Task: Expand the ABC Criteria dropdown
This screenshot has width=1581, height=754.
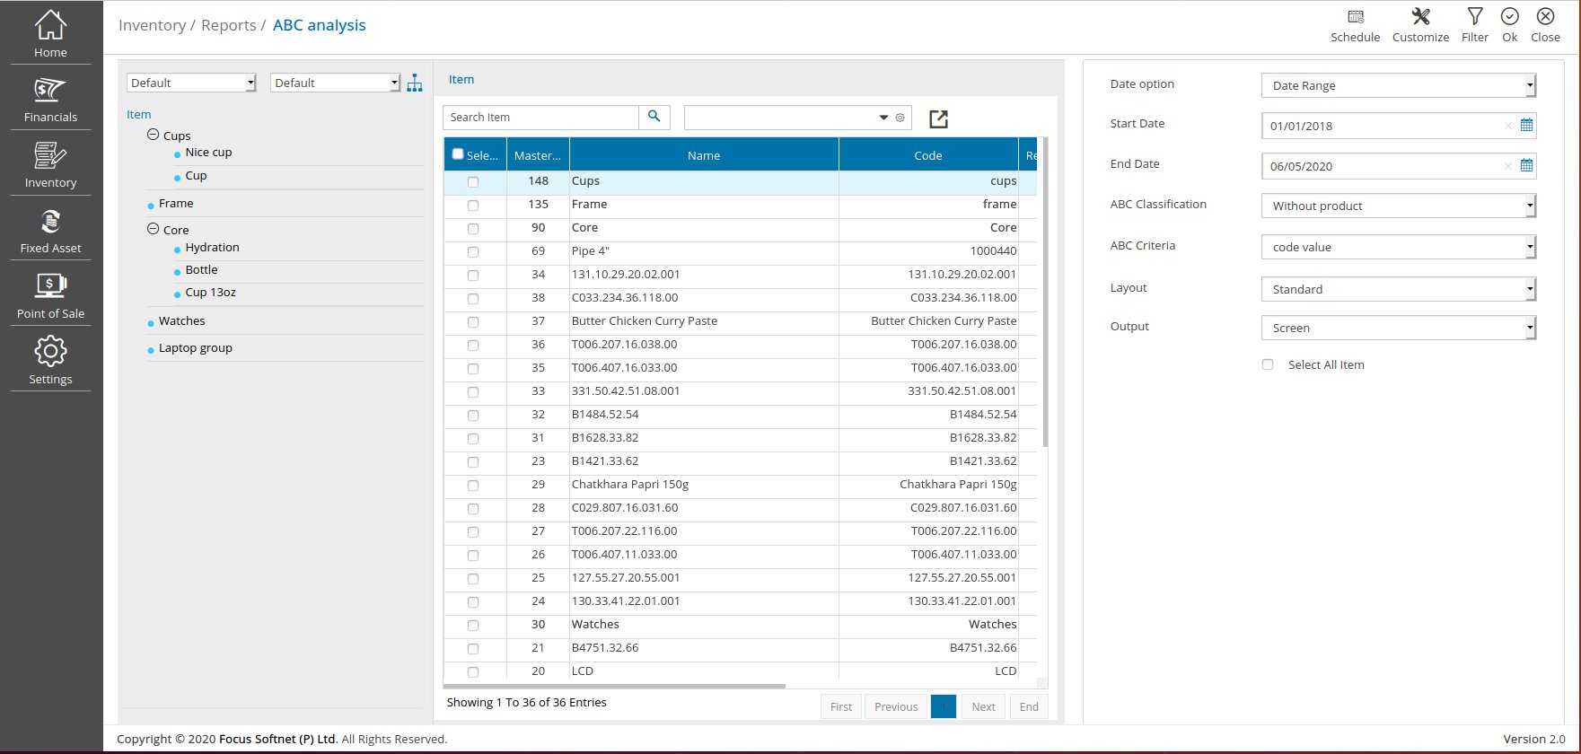Action: click(1398, 247)
